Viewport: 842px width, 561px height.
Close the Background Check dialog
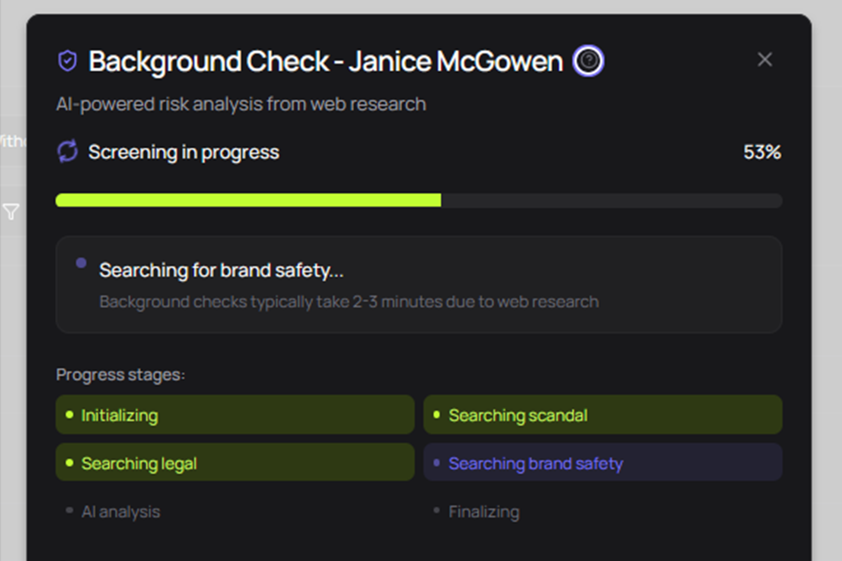point(765,59)
